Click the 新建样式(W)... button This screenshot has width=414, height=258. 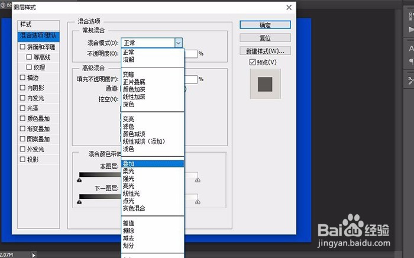tap(265, 51)
